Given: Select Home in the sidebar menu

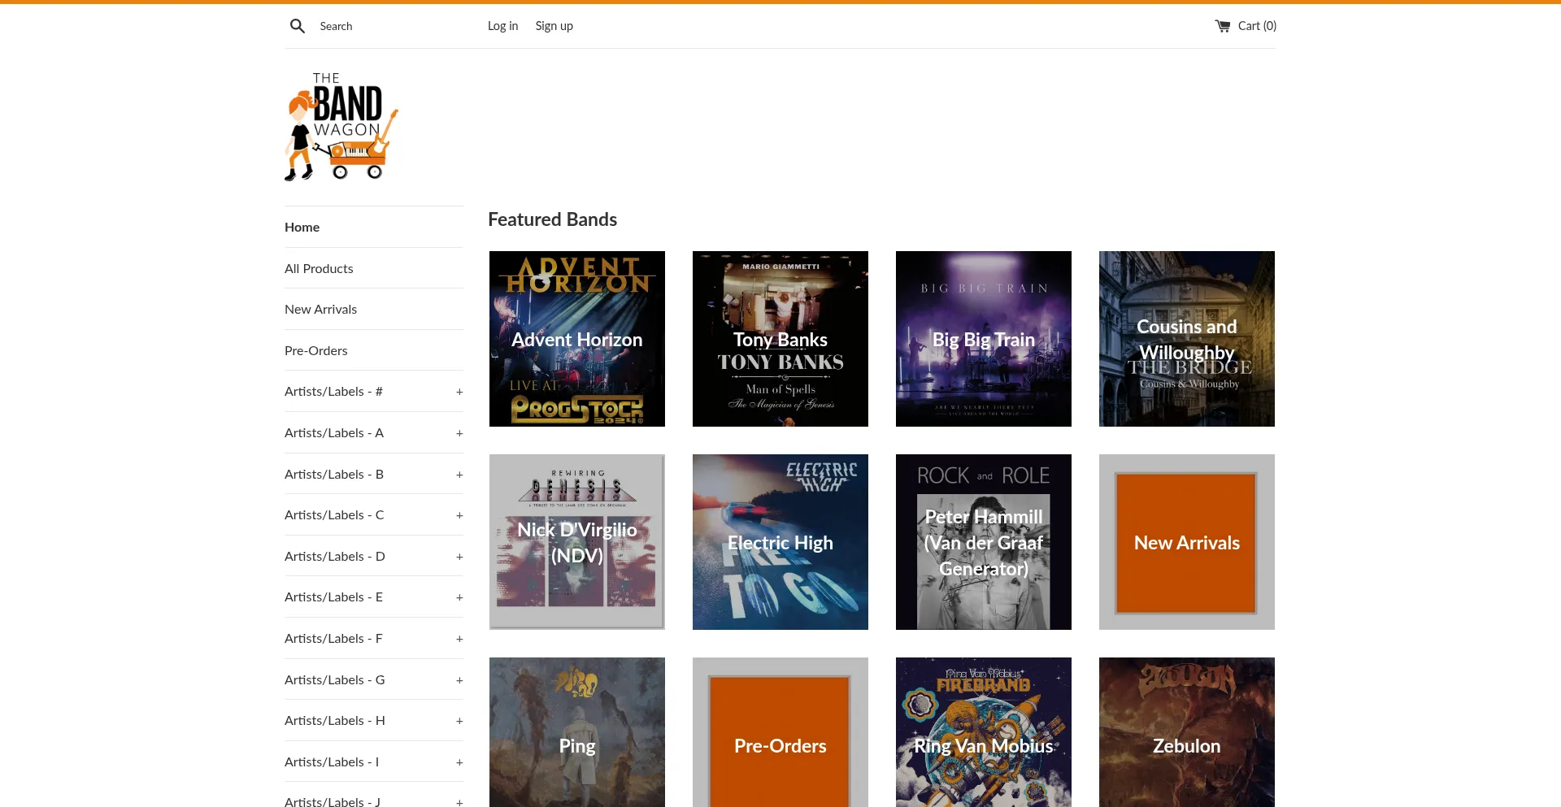Looking at the screenshot, I should point(302,228).
